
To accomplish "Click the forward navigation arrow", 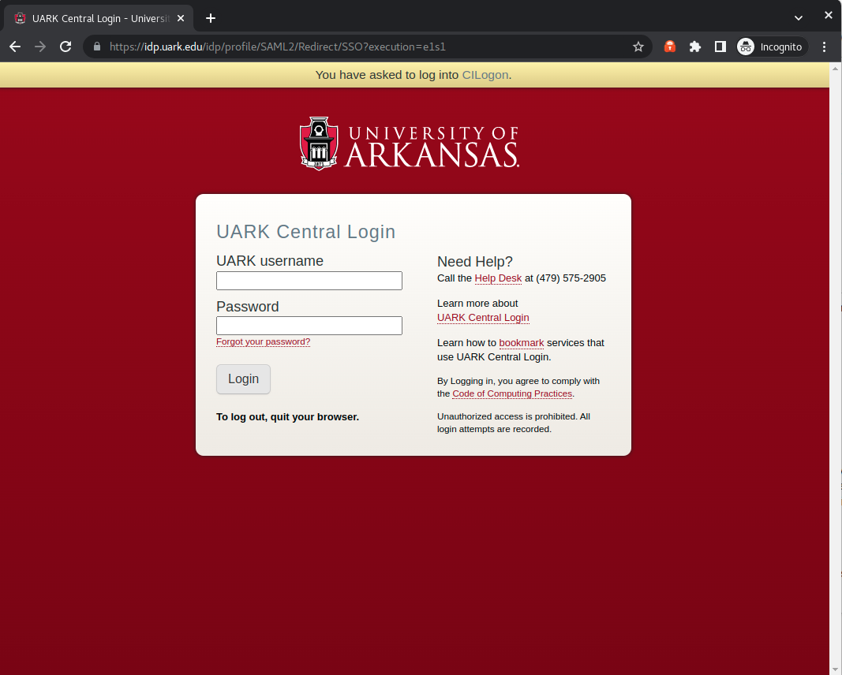I will click(40, 47).
